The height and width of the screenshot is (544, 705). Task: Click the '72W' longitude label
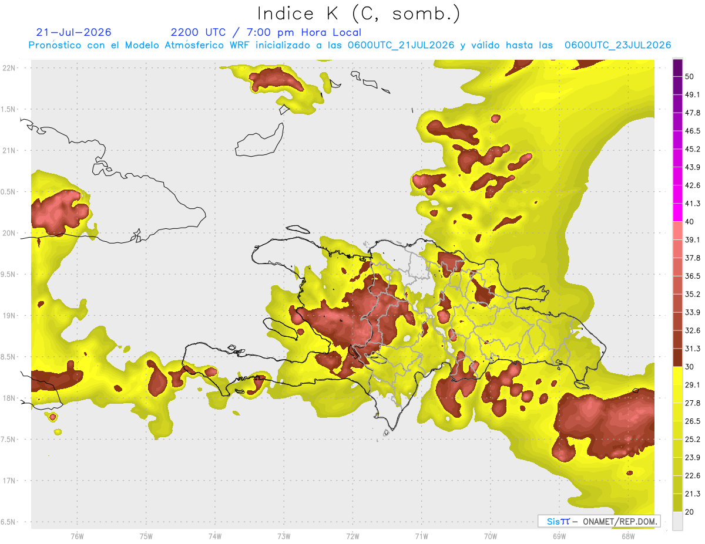pos(352,536)
